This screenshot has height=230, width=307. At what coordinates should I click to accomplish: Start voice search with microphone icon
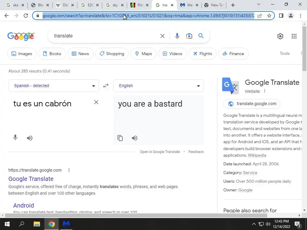click(x=177, y=36)
